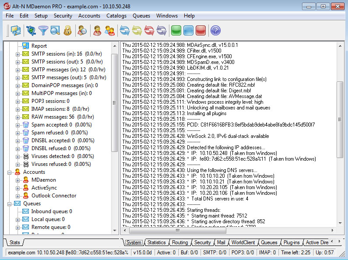Open the single user account icon
The width and height of the screenshot is (348, 260).
(97, 31)
